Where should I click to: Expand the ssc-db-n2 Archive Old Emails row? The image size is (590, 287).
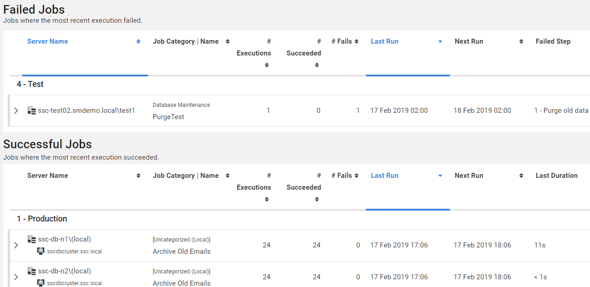click(16, 277)
